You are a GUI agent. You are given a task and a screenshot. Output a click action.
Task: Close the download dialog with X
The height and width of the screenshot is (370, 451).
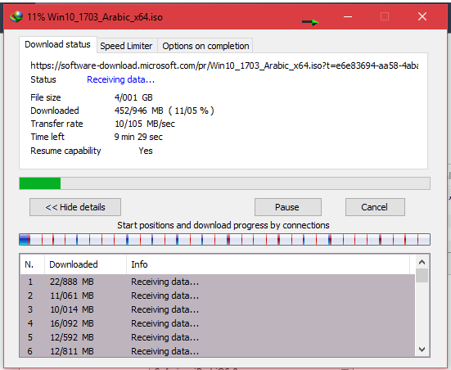(x=422, y=16)
